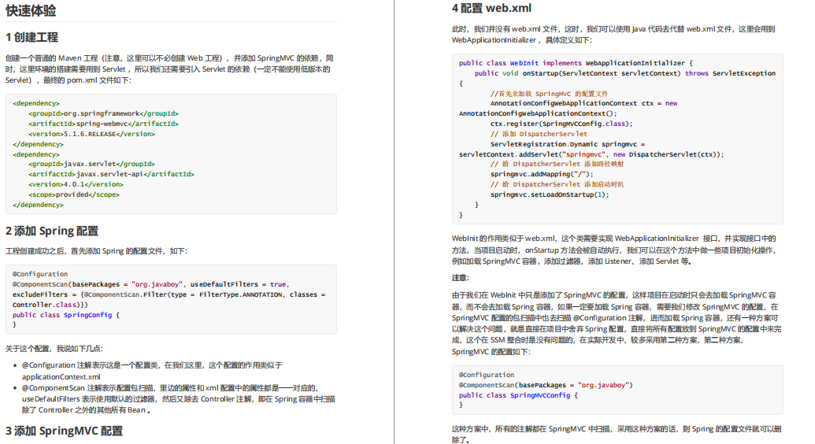Screen dimensions: 815x444
Task: Click the spring-webmvc artifactId code line
Action: 103,124
